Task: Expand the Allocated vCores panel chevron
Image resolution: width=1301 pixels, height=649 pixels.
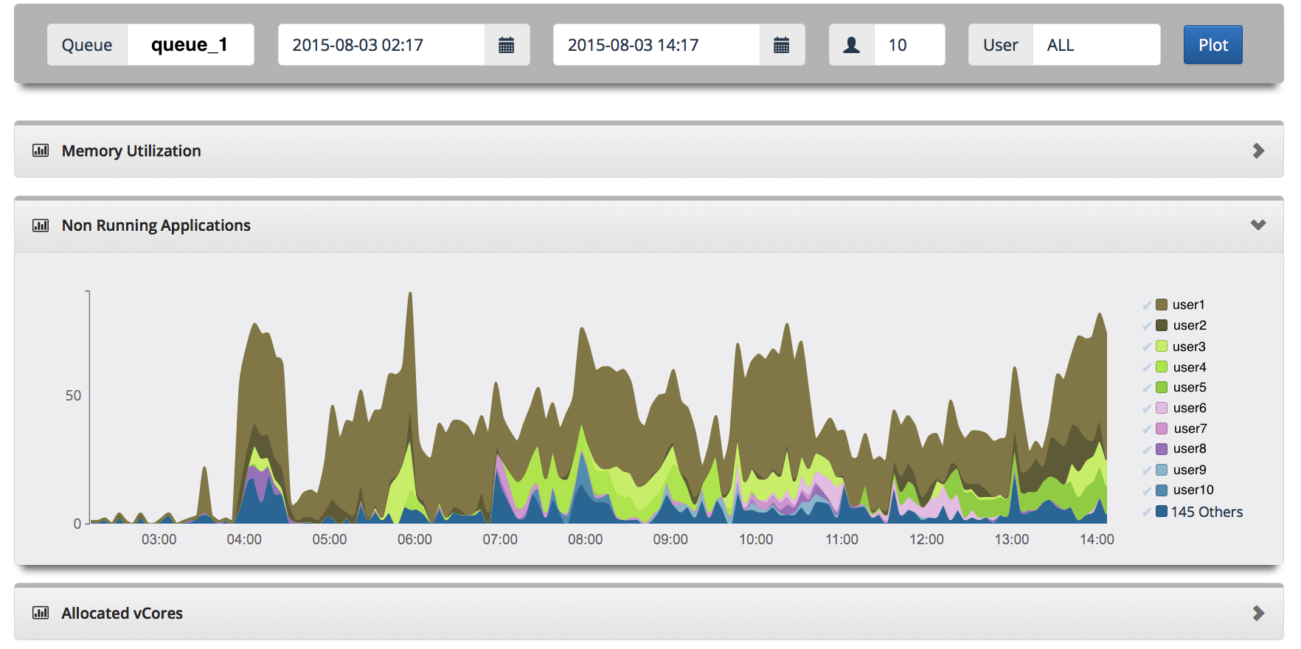Action: point(1258,613)
